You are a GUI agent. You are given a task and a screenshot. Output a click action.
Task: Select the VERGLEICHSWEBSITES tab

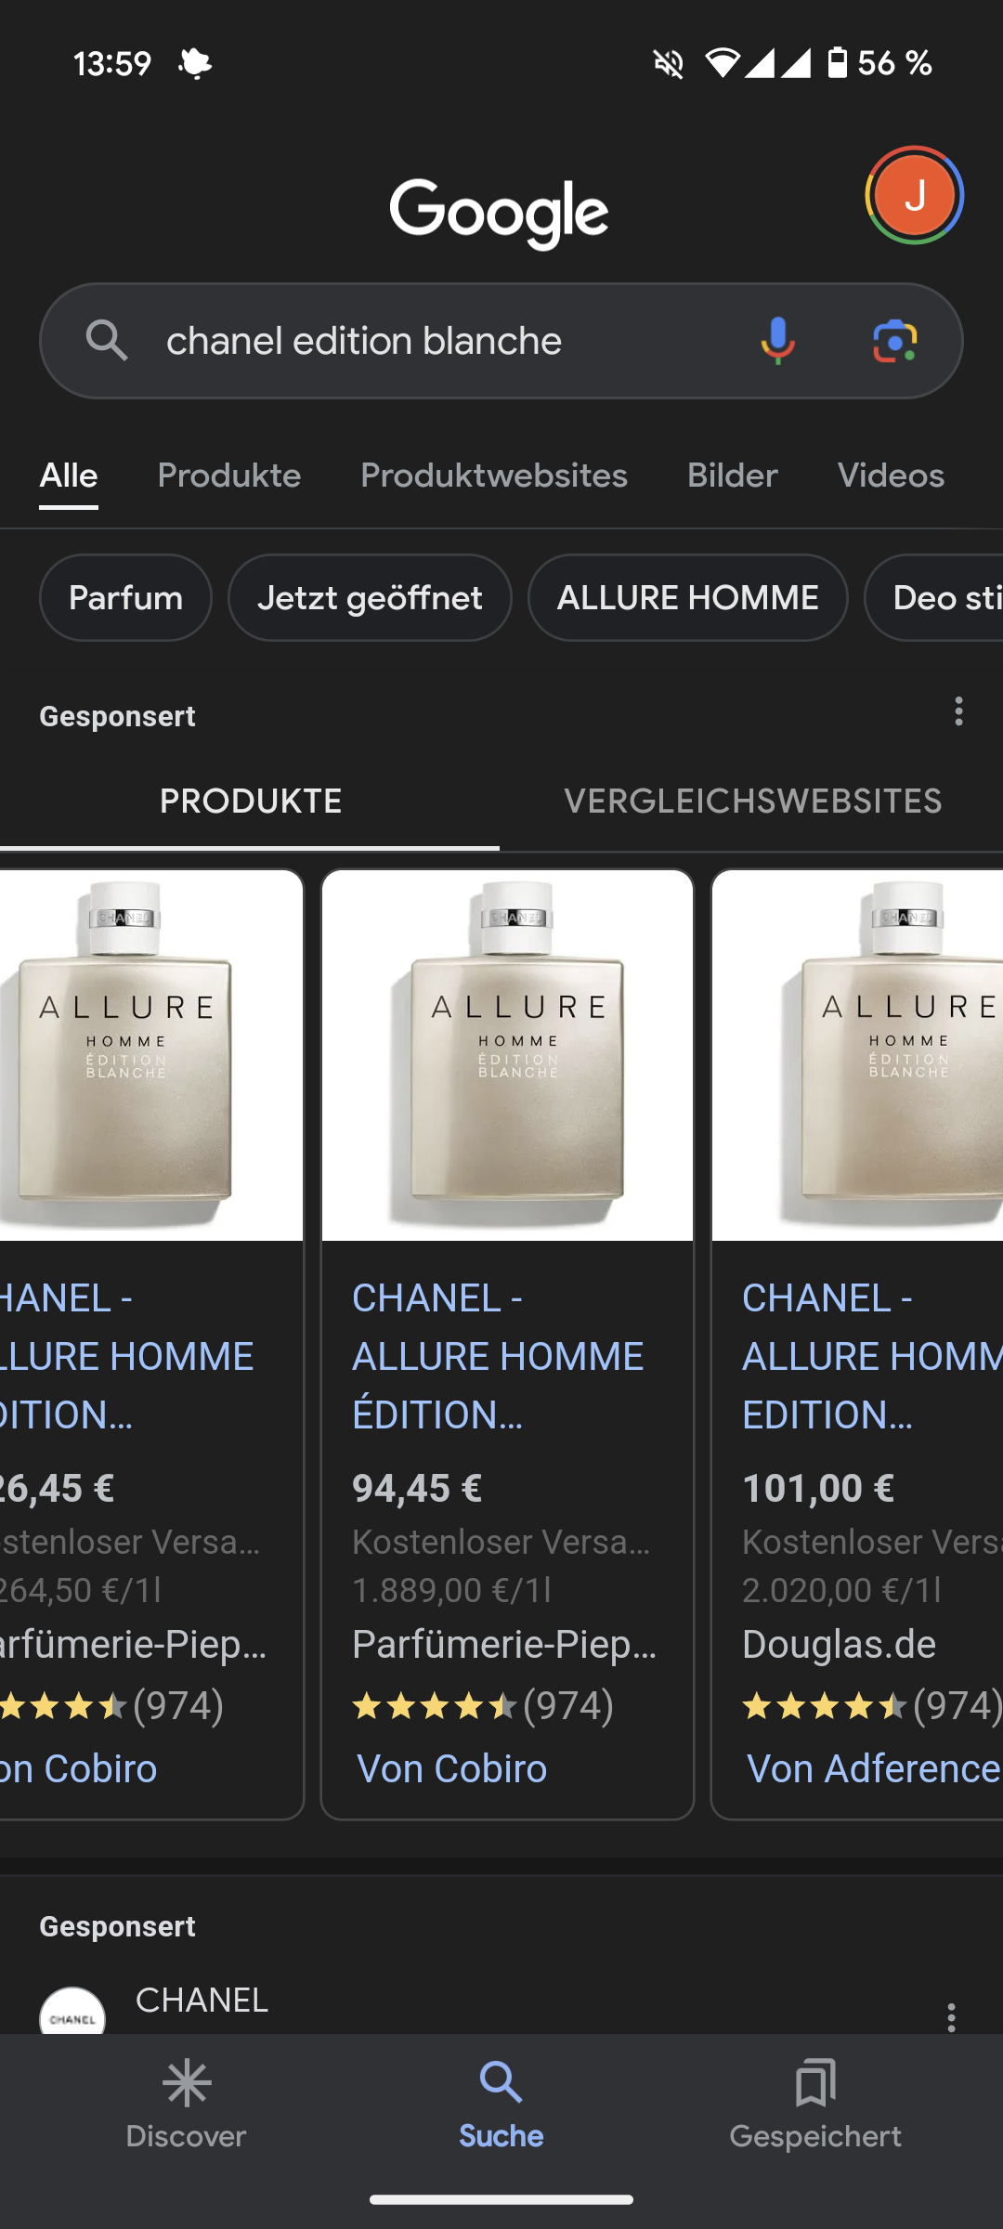click(x=752, y=802)
